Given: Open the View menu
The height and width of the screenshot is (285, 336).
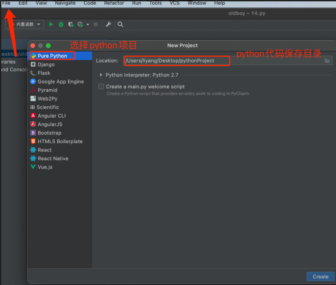Looking at the screenshot, I should click(x=41, y=3).
